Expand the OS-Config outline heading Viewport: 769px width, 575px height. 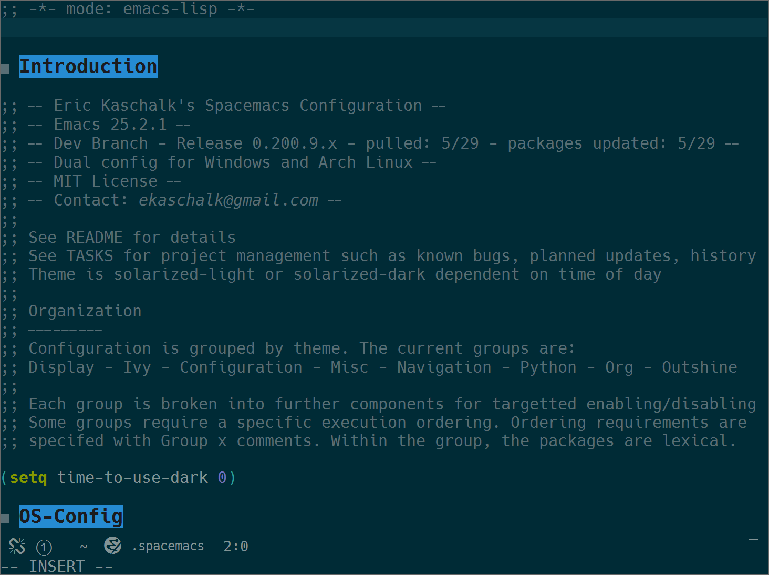[x=71, y=517]
